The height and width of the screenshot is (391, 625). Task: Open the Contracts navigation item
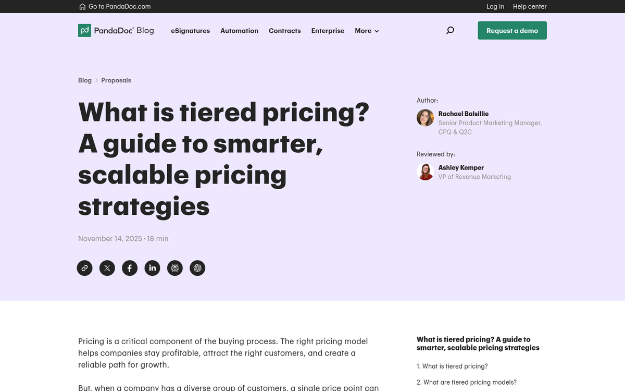pyautogui.click(x=284, y=31)
